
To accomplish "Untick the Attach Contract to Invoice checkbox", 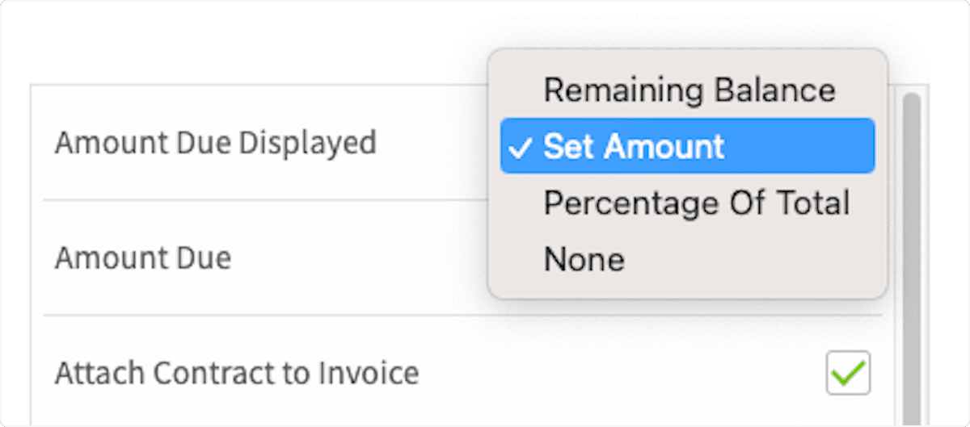I will (848, 373).
